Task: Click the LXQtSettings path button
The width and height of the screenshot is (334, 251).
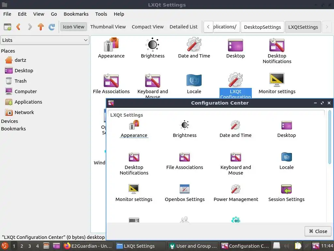Action: (303, 27)
